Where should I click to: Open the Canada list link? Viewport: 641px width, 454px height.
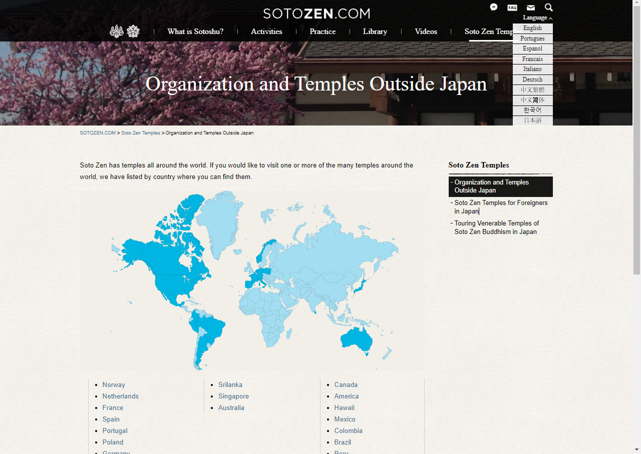(346, 384)
